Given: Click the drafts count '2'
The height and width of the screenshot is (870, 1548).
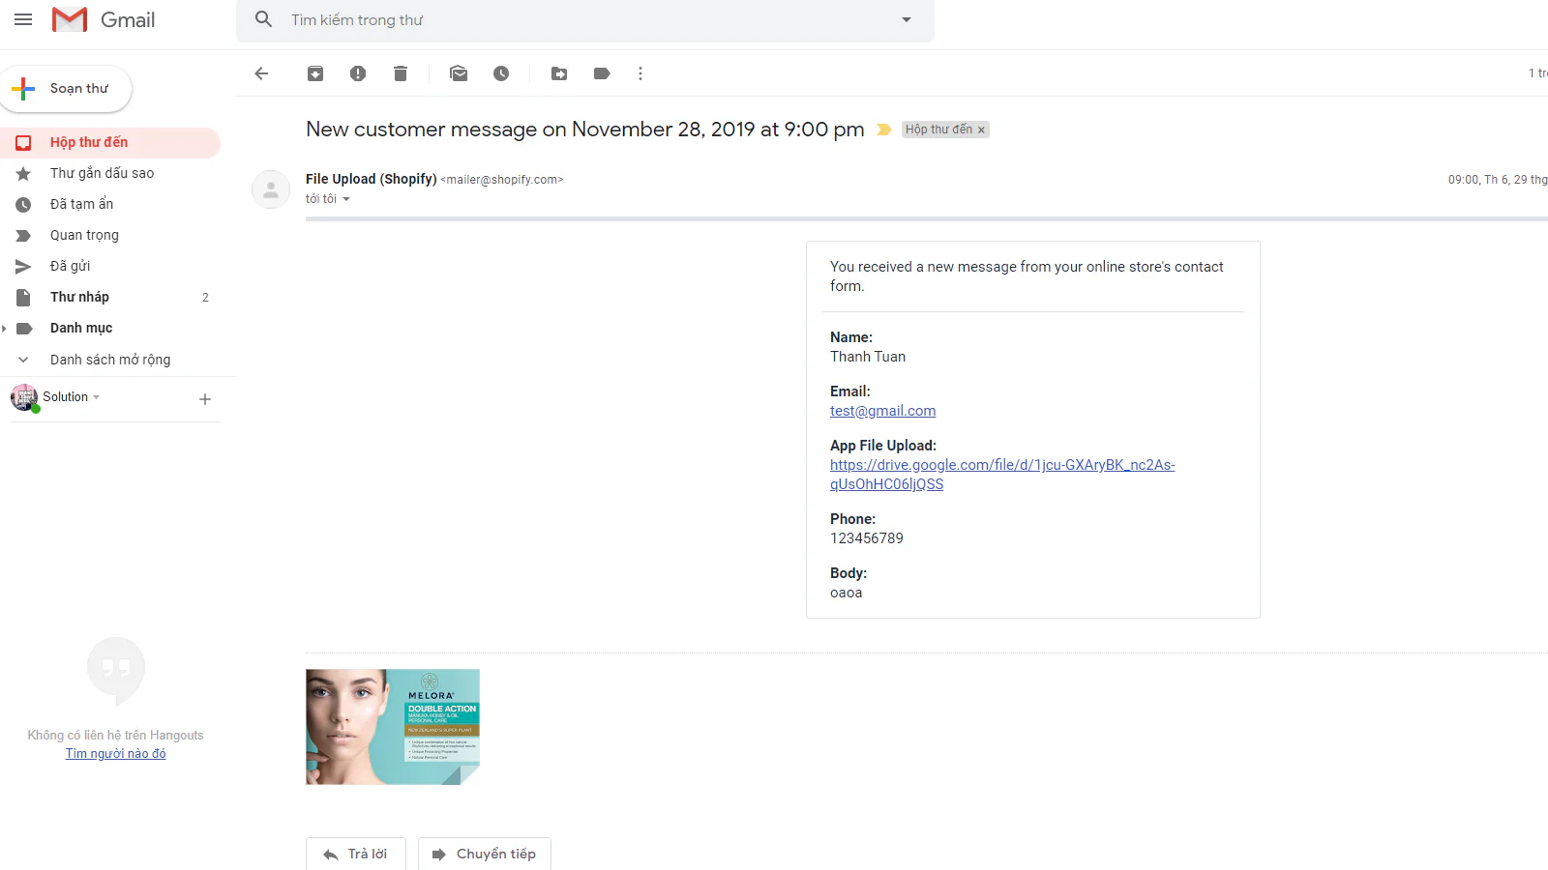Looking at the screenshot, I should point(205,298).
